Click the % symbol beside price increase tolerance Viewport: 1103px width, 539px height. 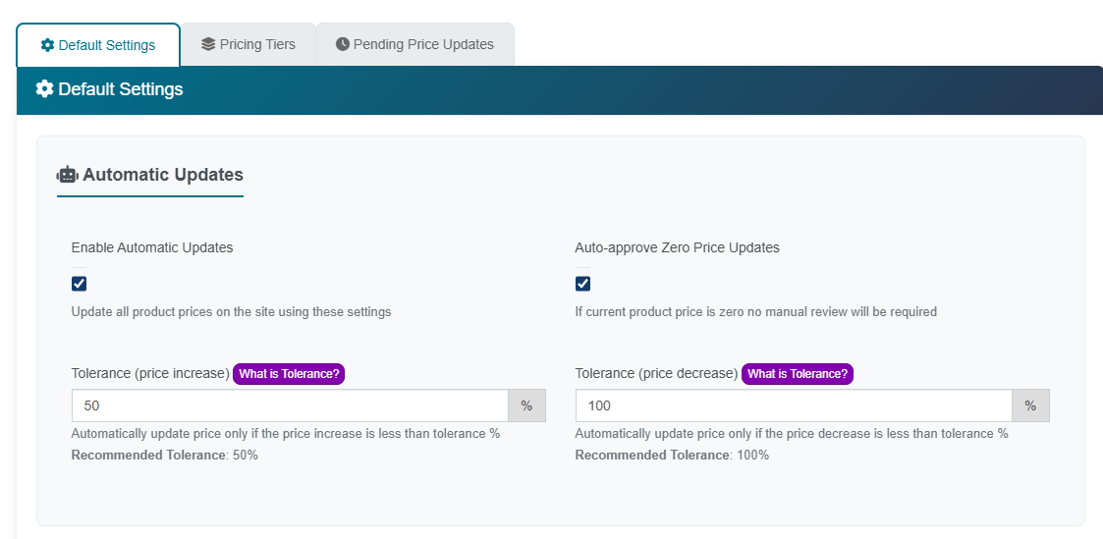[526, 405]
